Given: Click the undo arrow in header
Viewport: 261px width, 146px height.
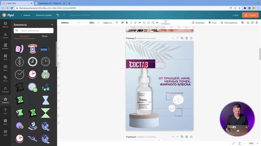Looking at the screenshot, I should point(58,15).
